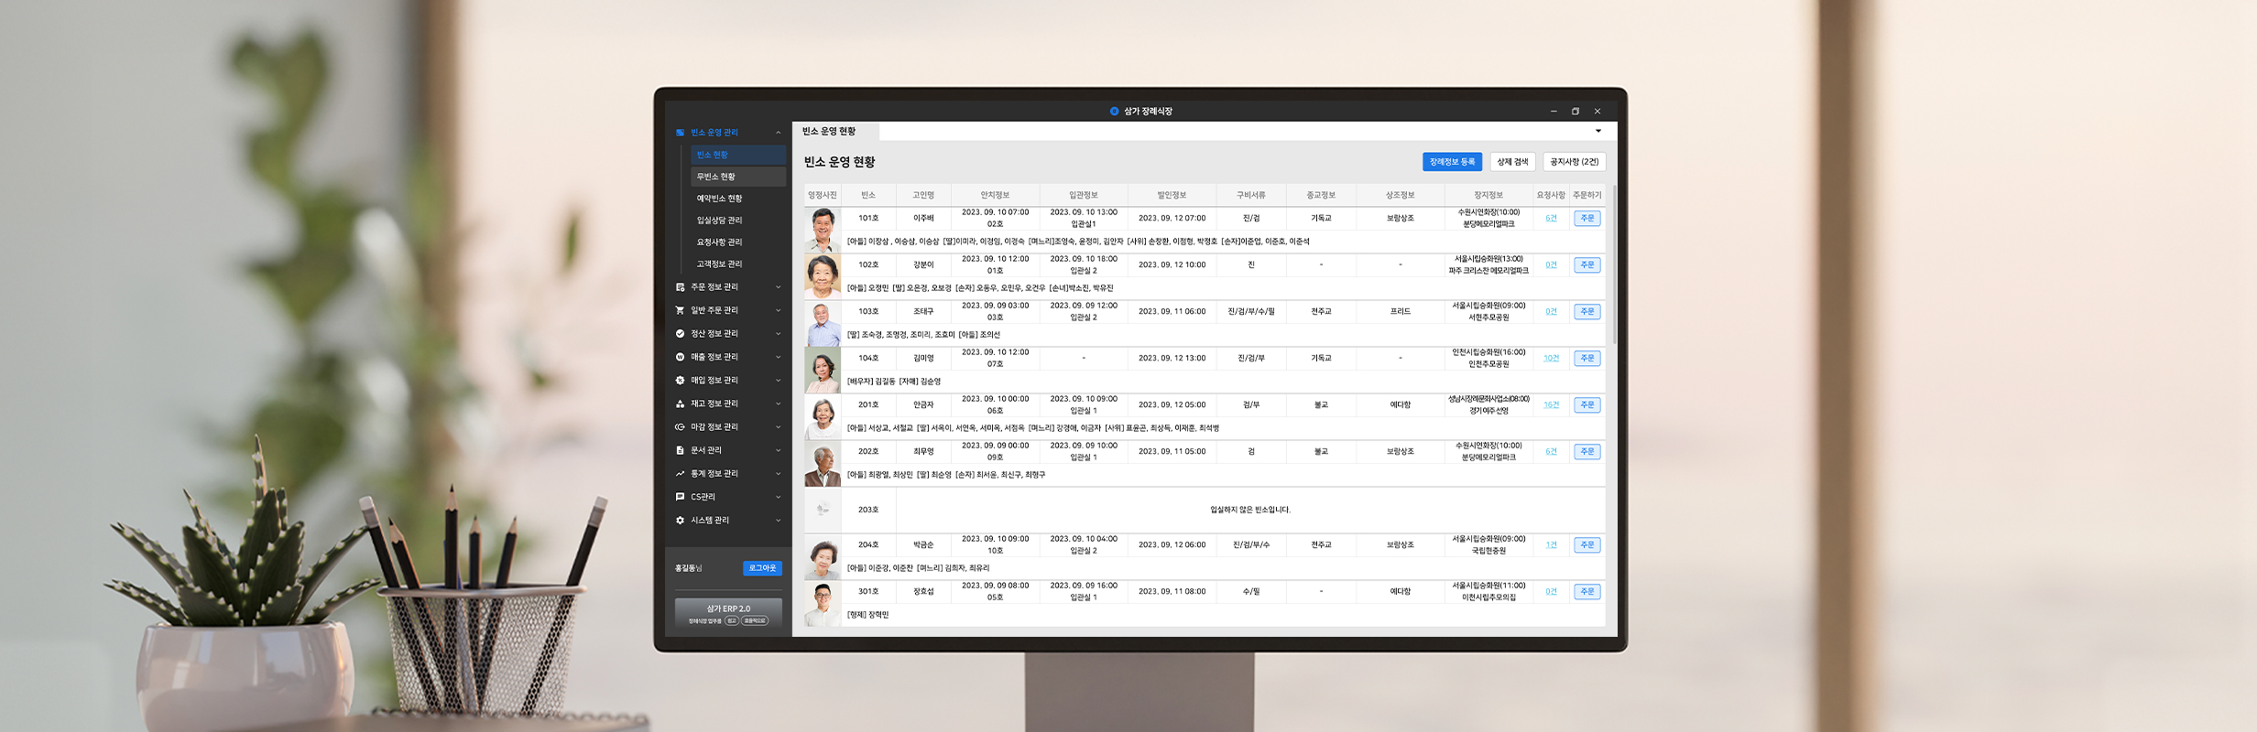Click the chat bubble icon beside CS관리
This screenshot has width=2257, height=732.
coord(680,497)
